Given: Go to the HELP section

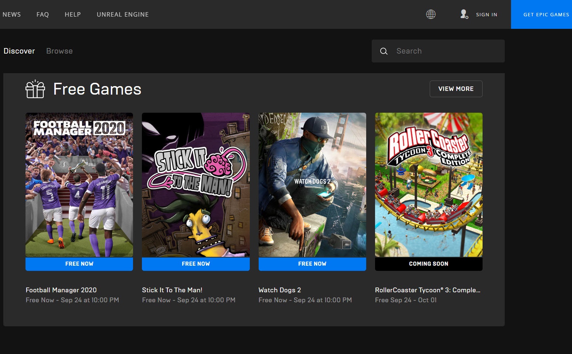Looking at the screenshot, I should point(73,14).
